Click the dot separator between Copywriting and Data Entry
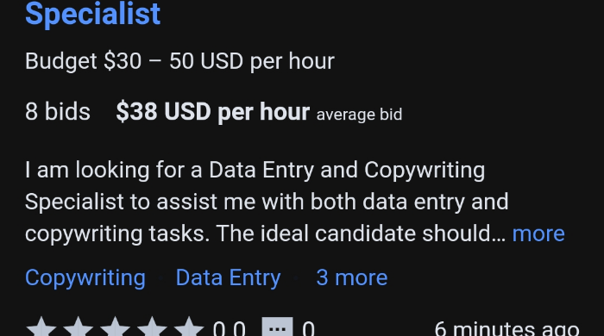The width and height of the screenshot is (604, 336). (x=161, y=278)
